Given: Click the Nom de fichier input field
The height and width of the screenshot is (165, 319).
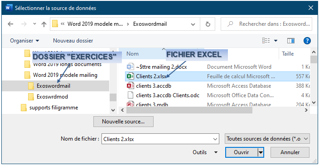Looking at the screenshot, I should [x=160, y=139].
